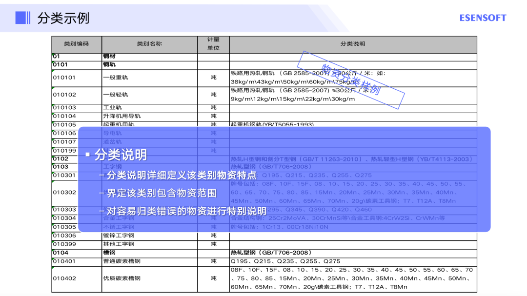
Task: Click description starting 38kg/m\43kg/m
Action: [295, 82]
